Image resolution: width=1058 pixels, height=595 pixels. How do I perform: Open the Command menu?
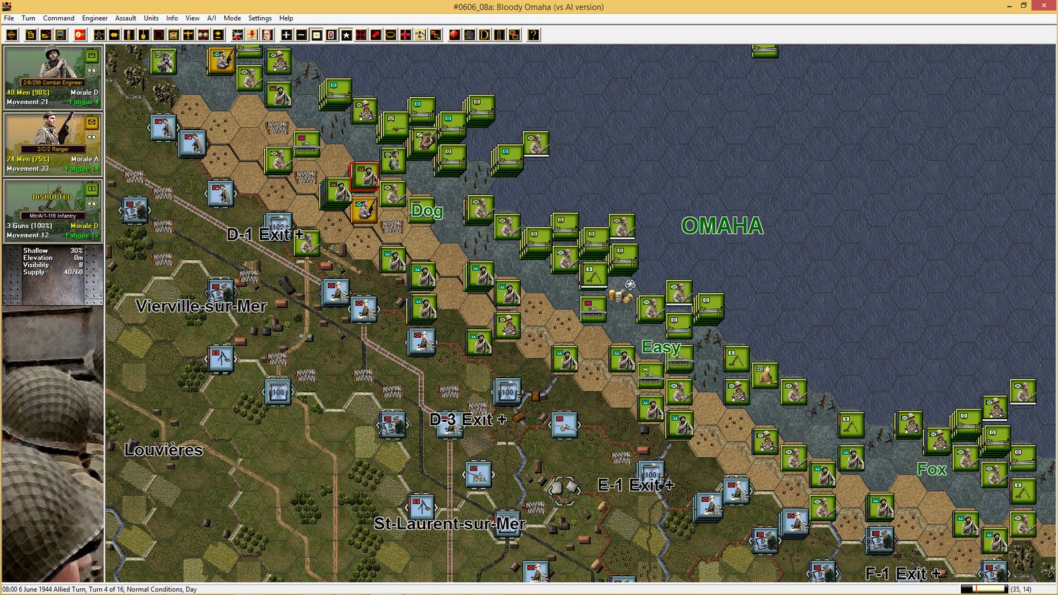59,18
